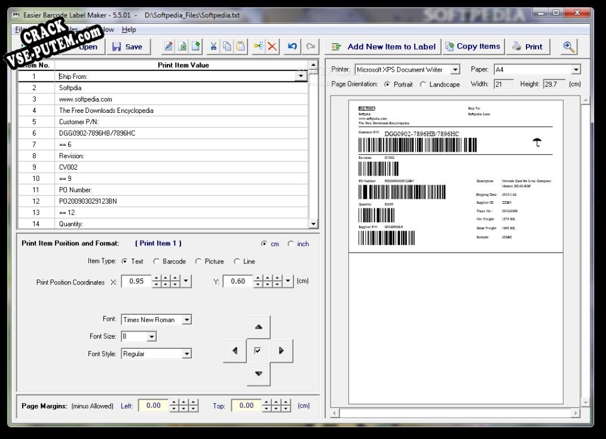Click the Save button
The width and height of the screenshot is (606, 439).
pyautogui.click(x=127, y=47)
